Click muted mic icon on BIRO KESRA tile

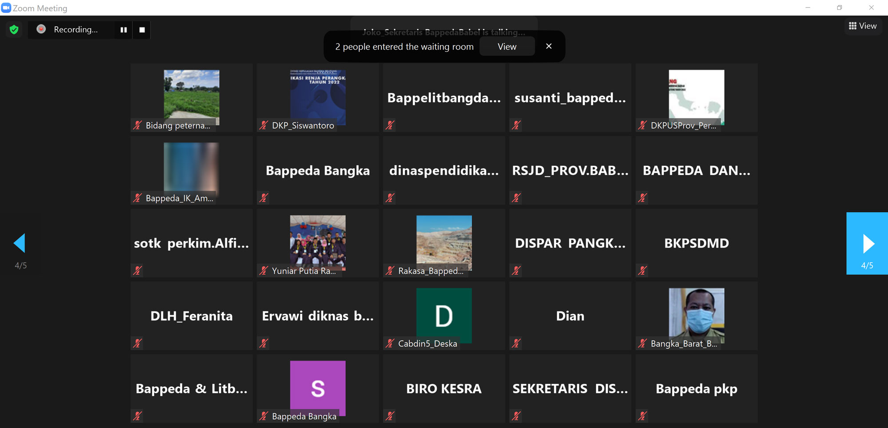click(390, 416)
